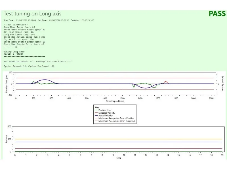Viewport: 227px width, 170px height.
Task: Click the "Test tuning on Long axis" title
Action: click(33, 14)
